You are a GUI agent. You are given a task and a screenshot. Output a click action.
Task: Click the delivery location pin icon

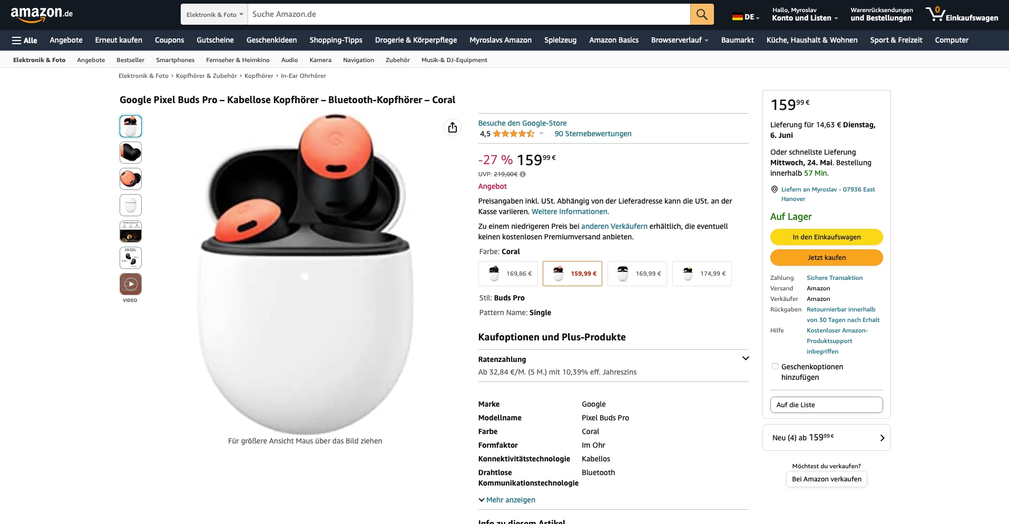[x=775, y=189]
